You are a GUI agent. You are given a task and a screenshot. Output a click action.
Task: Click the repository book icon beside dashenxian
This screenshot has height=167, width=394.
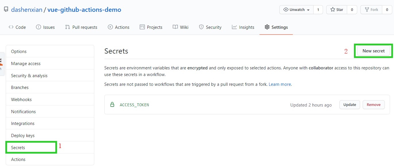coord(6,10)
